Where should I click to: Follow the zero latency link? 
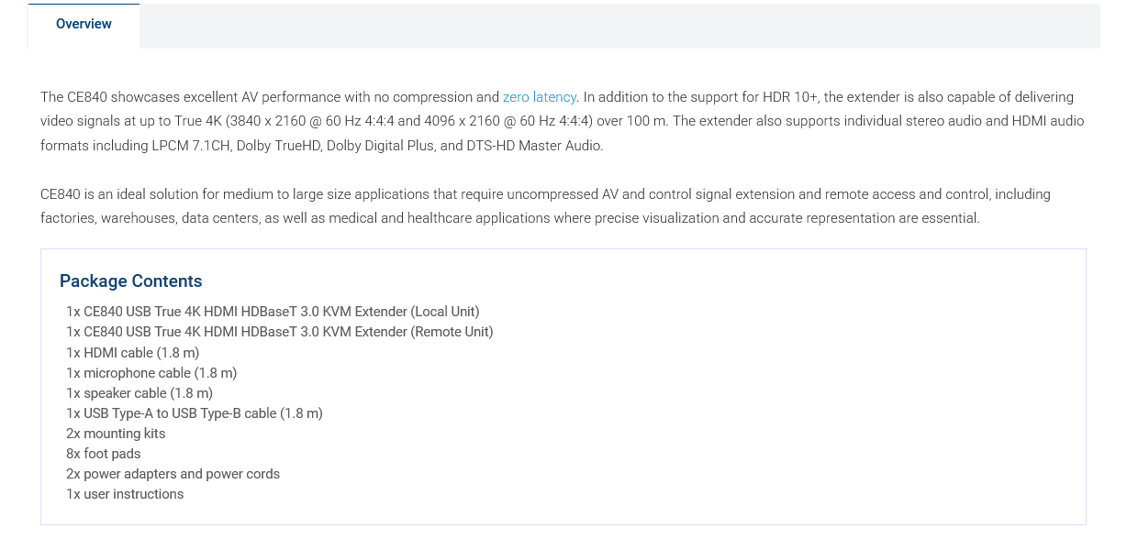[540, 97]
